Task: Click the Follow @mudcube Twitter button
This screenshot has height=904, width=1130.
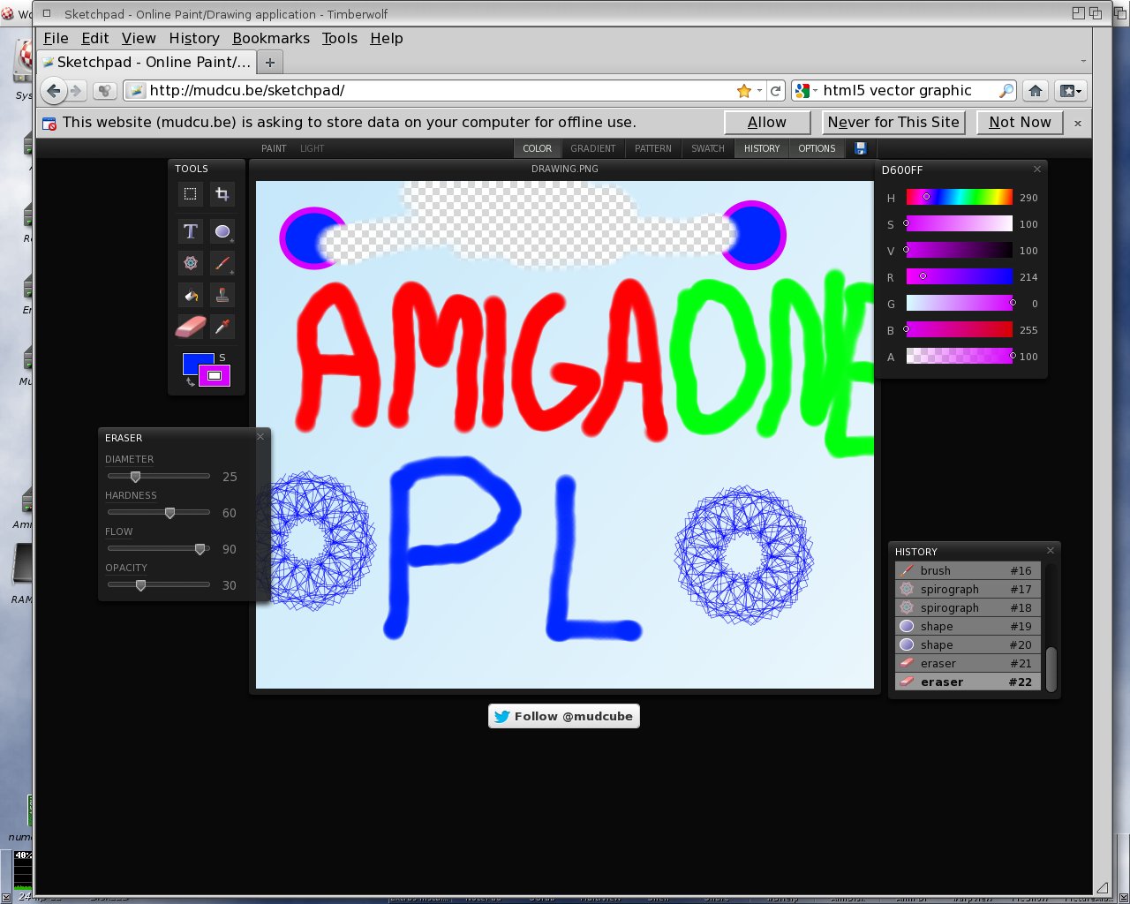Action: [x=563, y=716]
